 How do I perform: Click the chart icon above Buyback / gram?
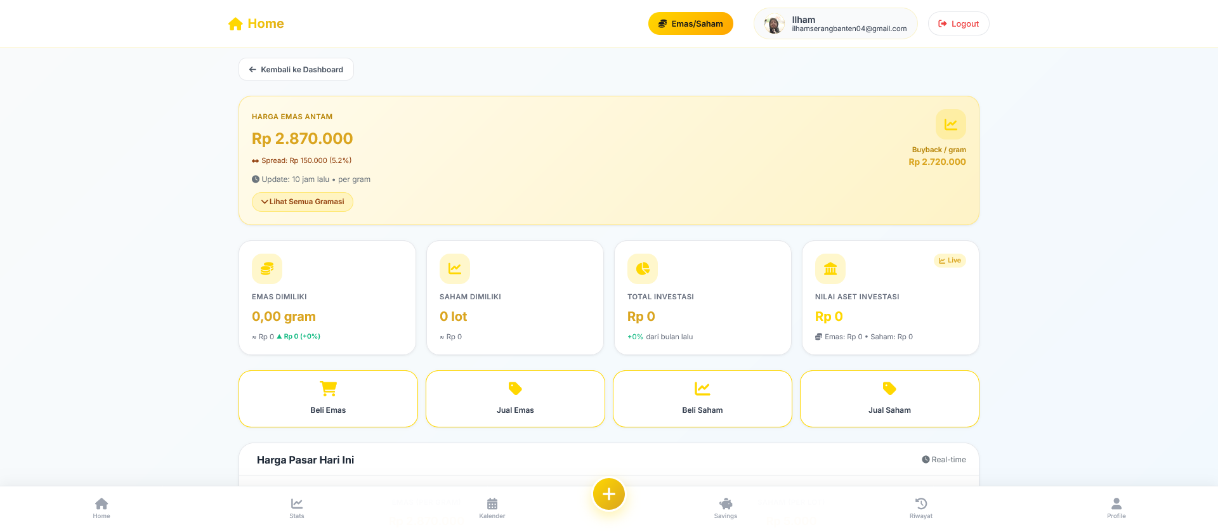[x=950, y=124]
